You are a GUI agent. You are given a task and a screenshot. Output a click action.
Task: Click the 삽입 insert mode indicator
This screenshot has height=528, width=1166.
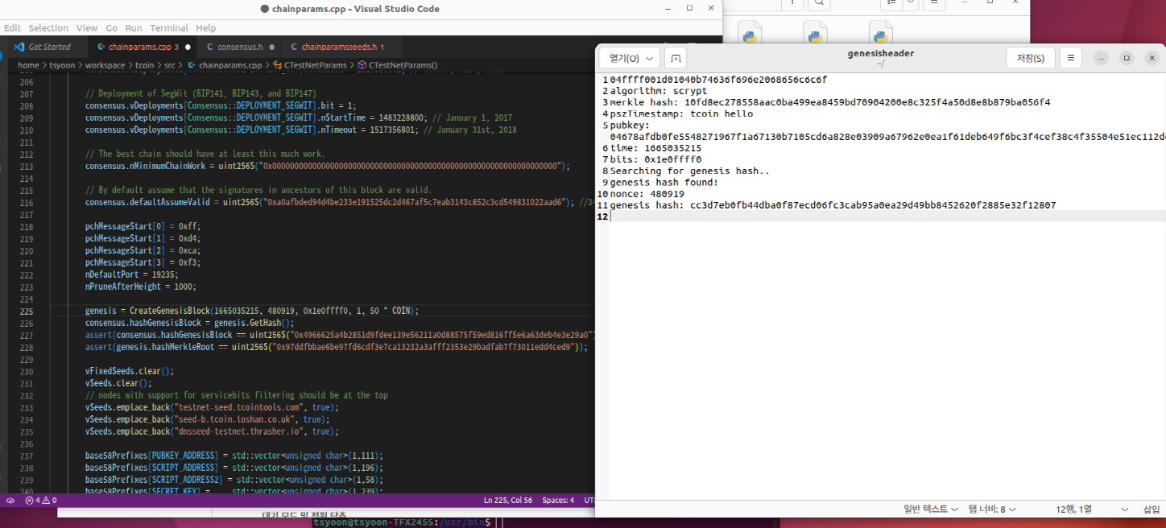tap(1152, 509)
